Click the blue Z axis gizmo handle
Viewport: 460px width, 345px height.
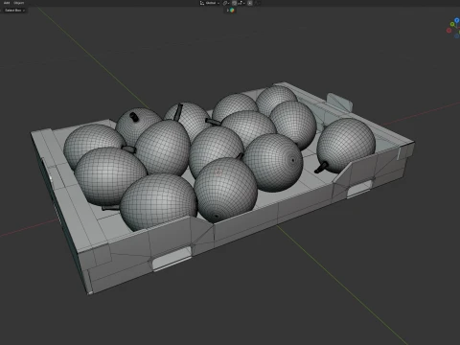(457, 20)
